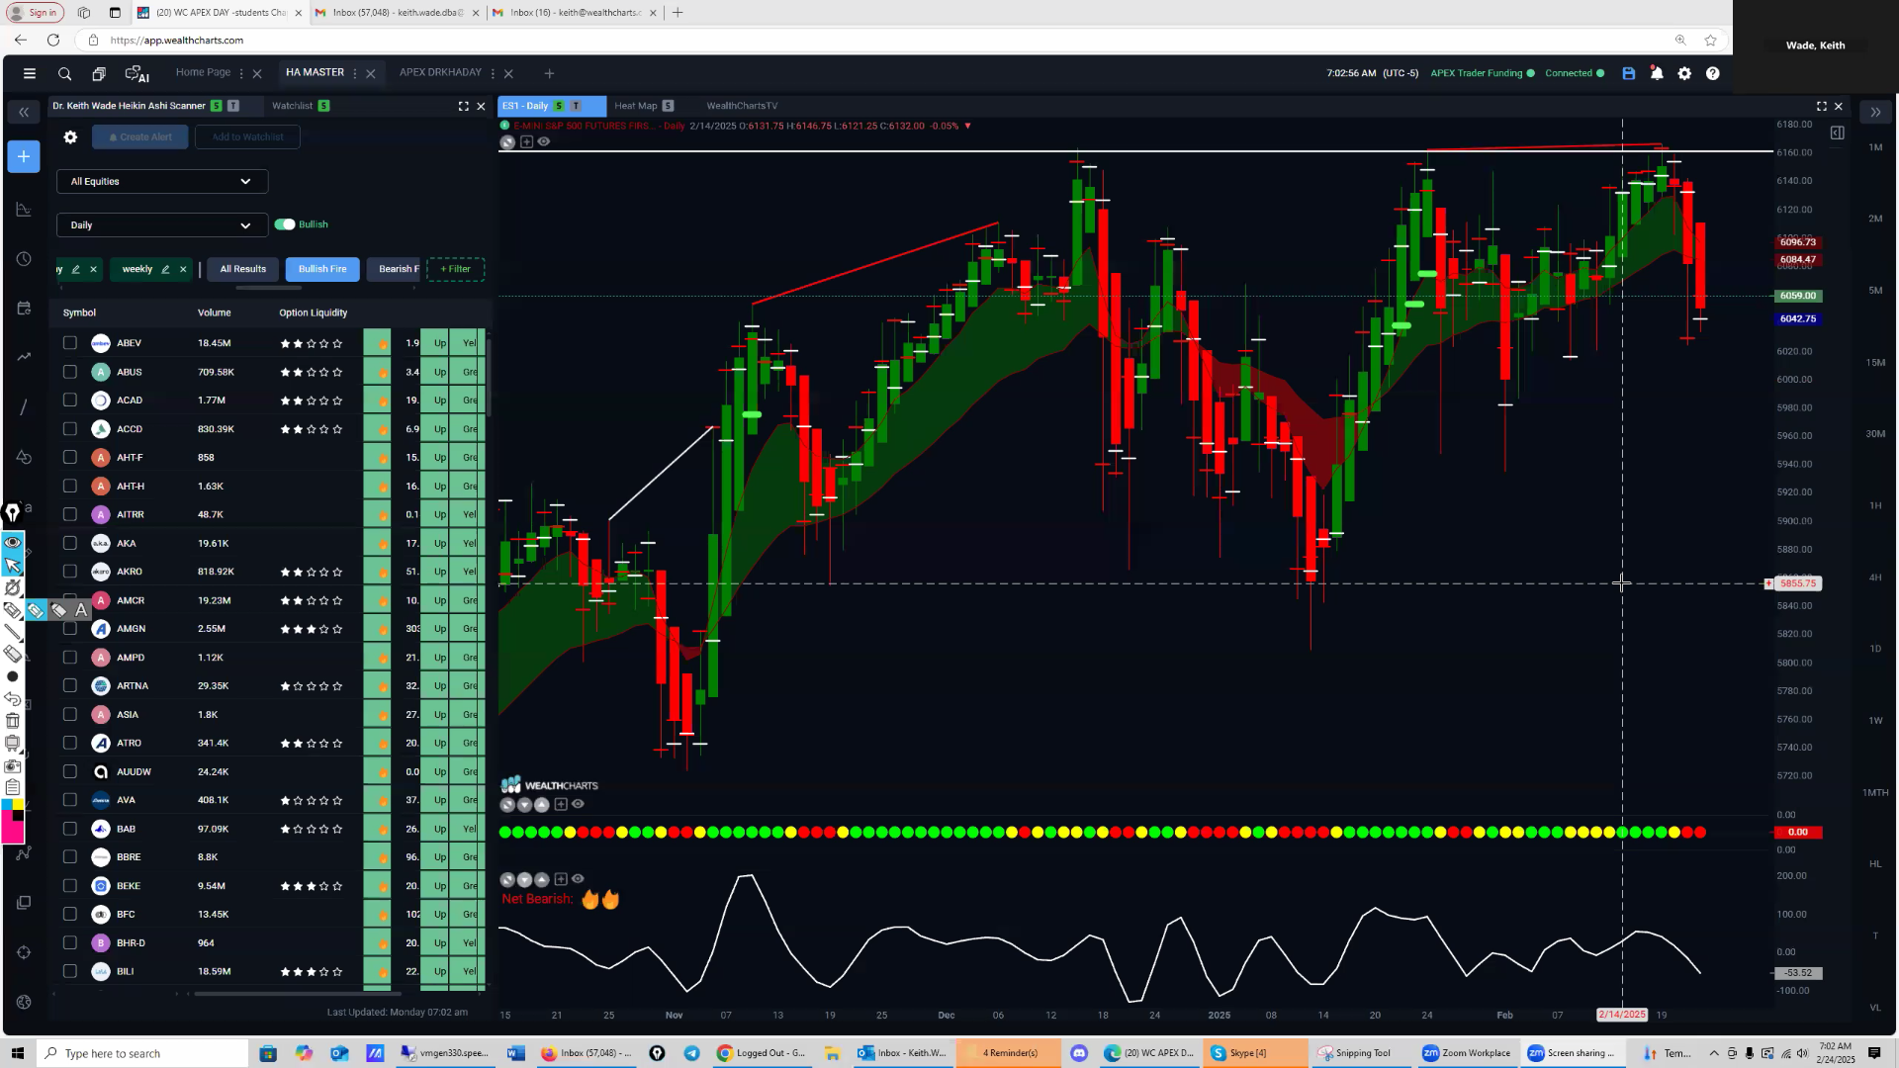
Task: Select the arrow cursor drawing tool
Action: click(x=13, y=566)
